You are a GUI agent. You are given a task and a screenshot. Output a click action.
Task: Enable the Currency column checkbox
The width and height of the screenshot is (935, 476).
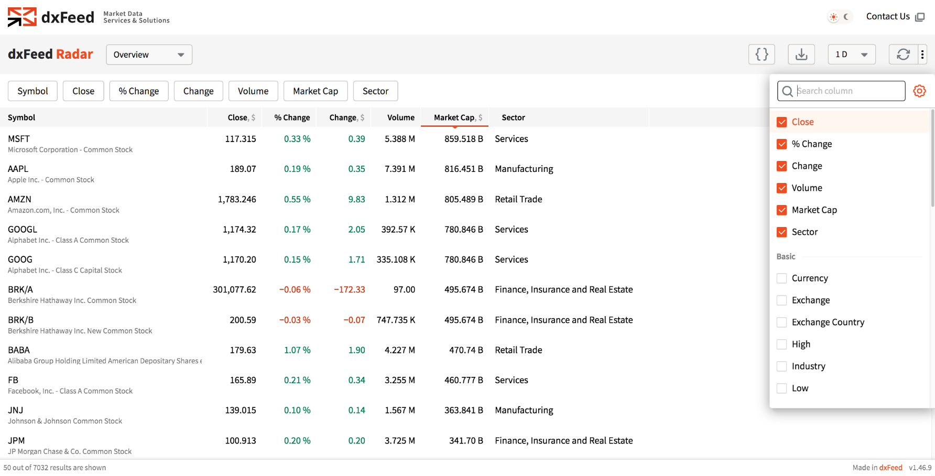(782, 278)
